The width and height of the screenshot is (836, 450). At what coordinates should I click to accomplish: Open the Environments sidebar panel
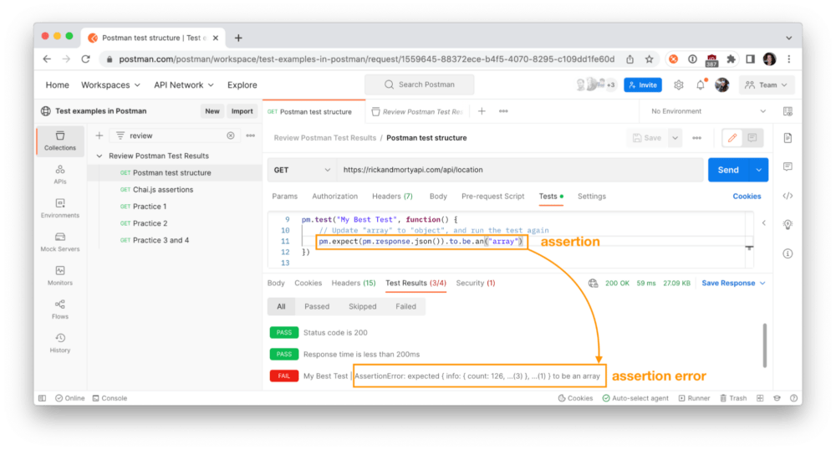[59, 208]
